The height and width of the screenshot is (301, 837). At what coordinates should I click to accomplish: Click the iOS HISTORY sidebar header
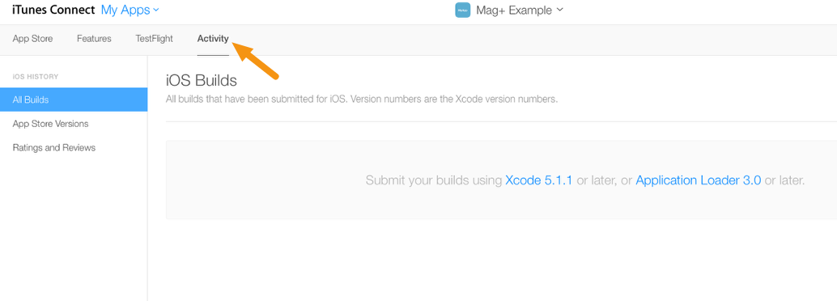point(36,77)
